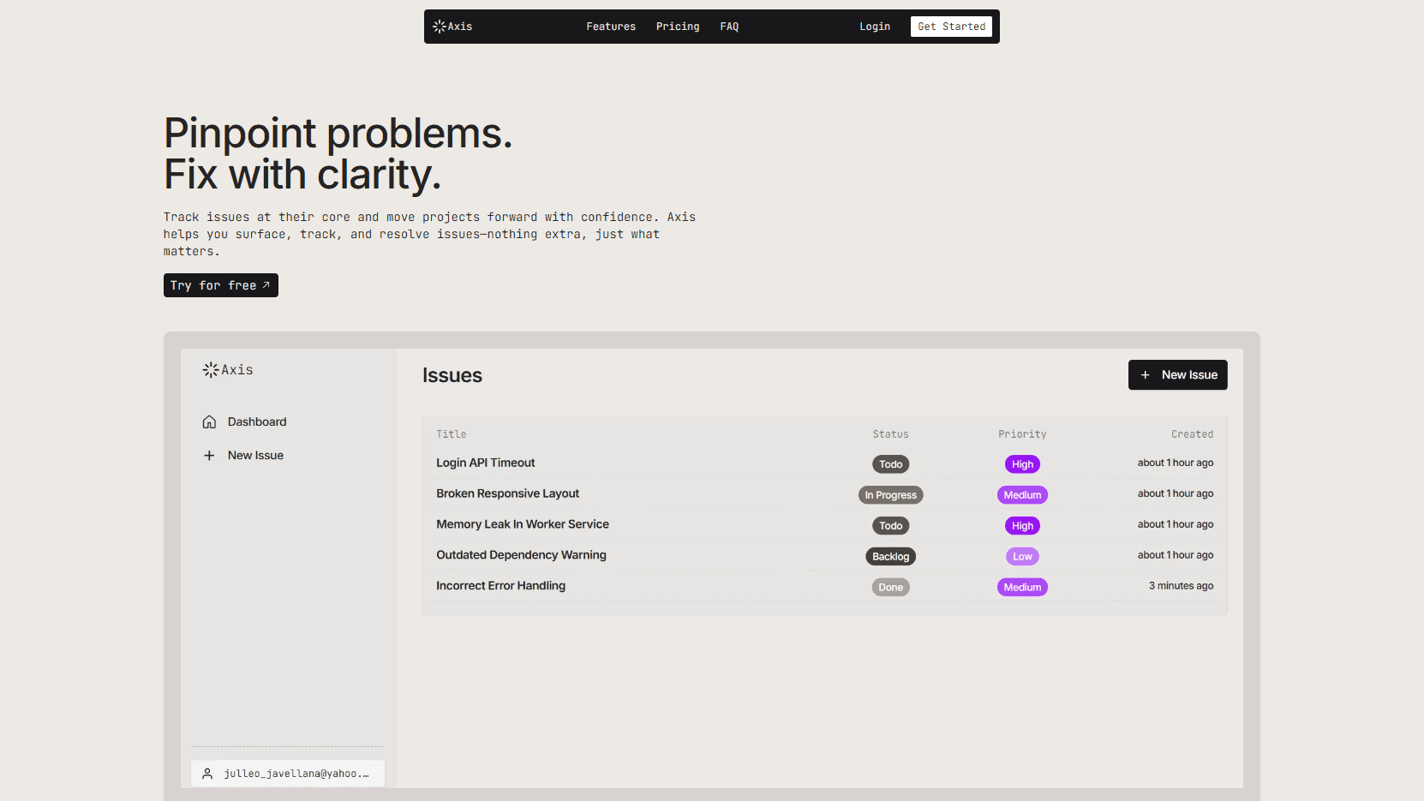Image resolution: width=1424 pixels, height=801 pixels.
Task: Click the Axis logo in top navbar
Action: click(x=452, y=27)
